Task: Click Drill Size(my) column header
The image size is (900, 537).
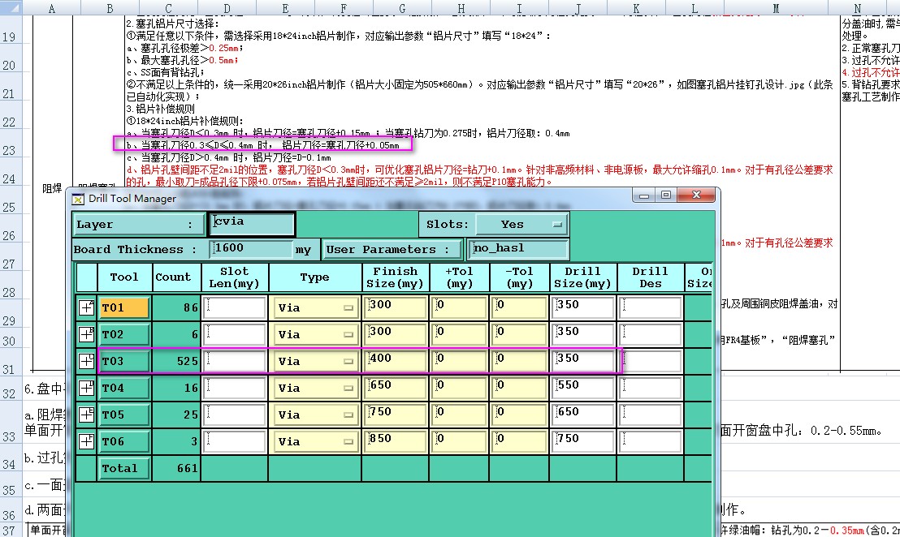Action: tap(583, 277)
